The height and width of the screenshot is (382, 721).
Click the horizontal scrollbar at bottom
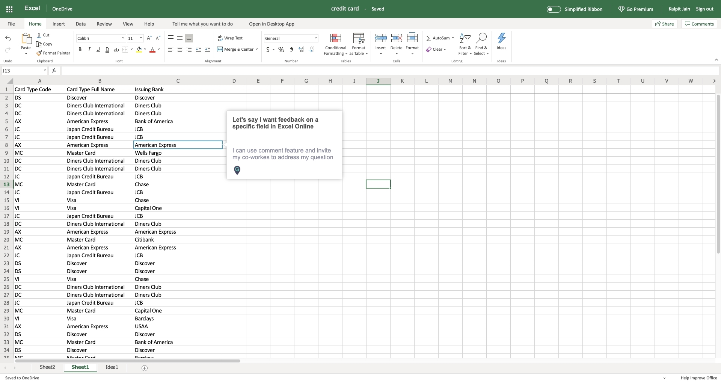(128, 361)
